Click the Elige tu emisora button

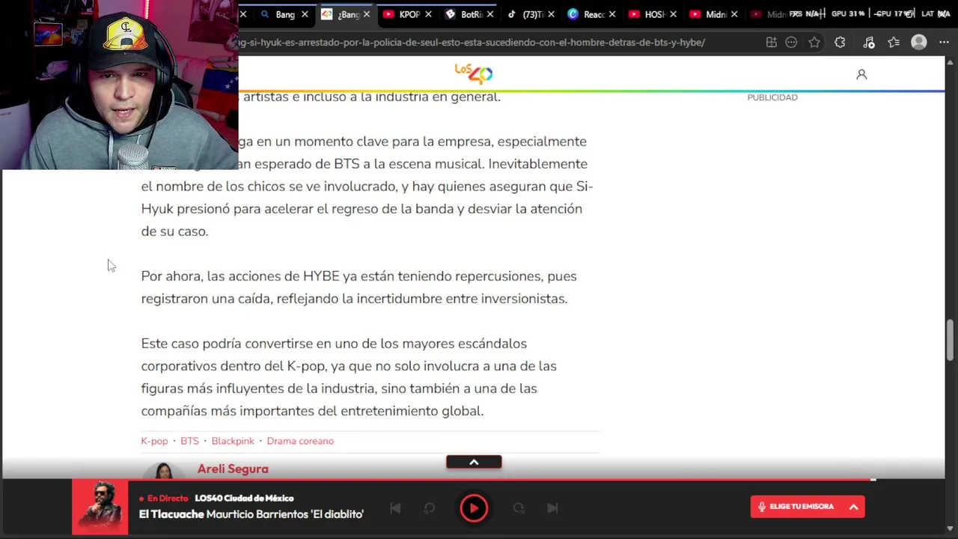808,507
